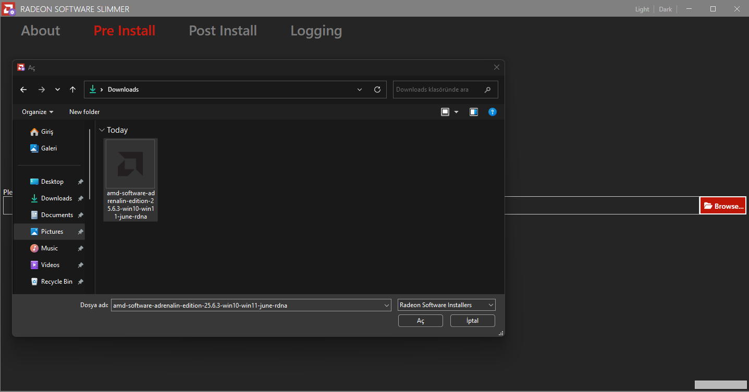Click the Aç dialog title icon
749x392 pixels.
[21, 67]
